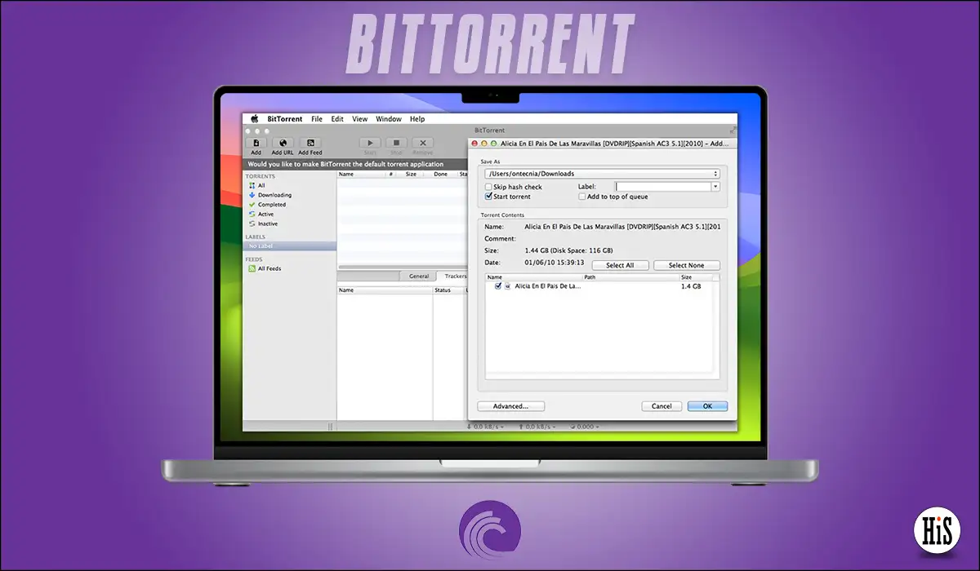Sort torrent list by # column
This screenshot has width=980, height=571.
tap(391, 174)
